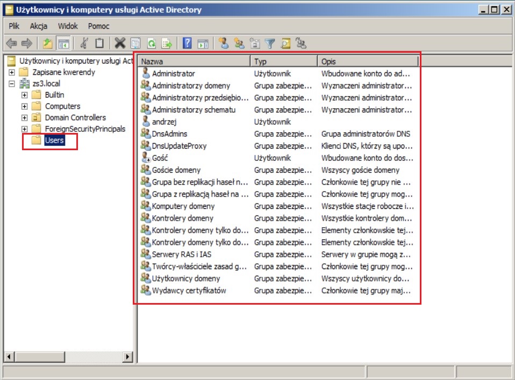The image size is (515, 380).
Task: Open the Akcja menu
Action: coord(39,26)
